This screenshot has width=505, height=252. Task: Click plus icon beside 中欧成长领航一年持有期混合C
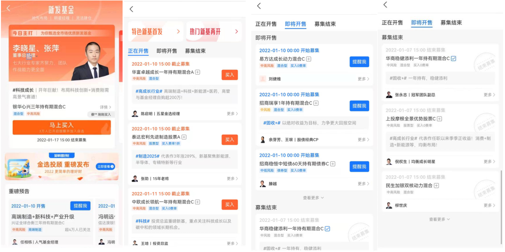point(198,202)
